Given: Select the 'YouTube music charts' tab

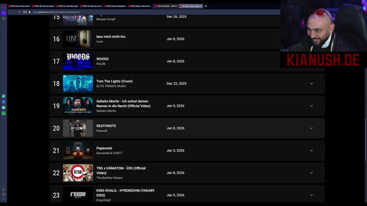Looking at the screenshot, I should (x=191, y=6).
